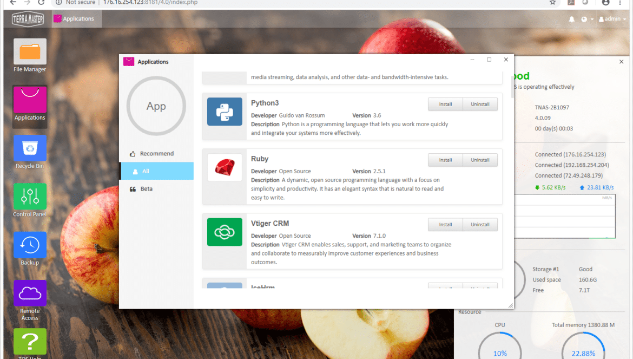Viewport: 633px width, 359px height.
Task: Select the All category
Action: point(156,171)
